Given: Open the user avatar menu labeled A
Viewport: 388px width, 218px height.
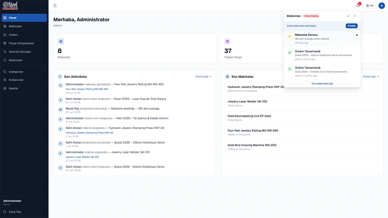Looking at the screenshot, I should 382,5.
